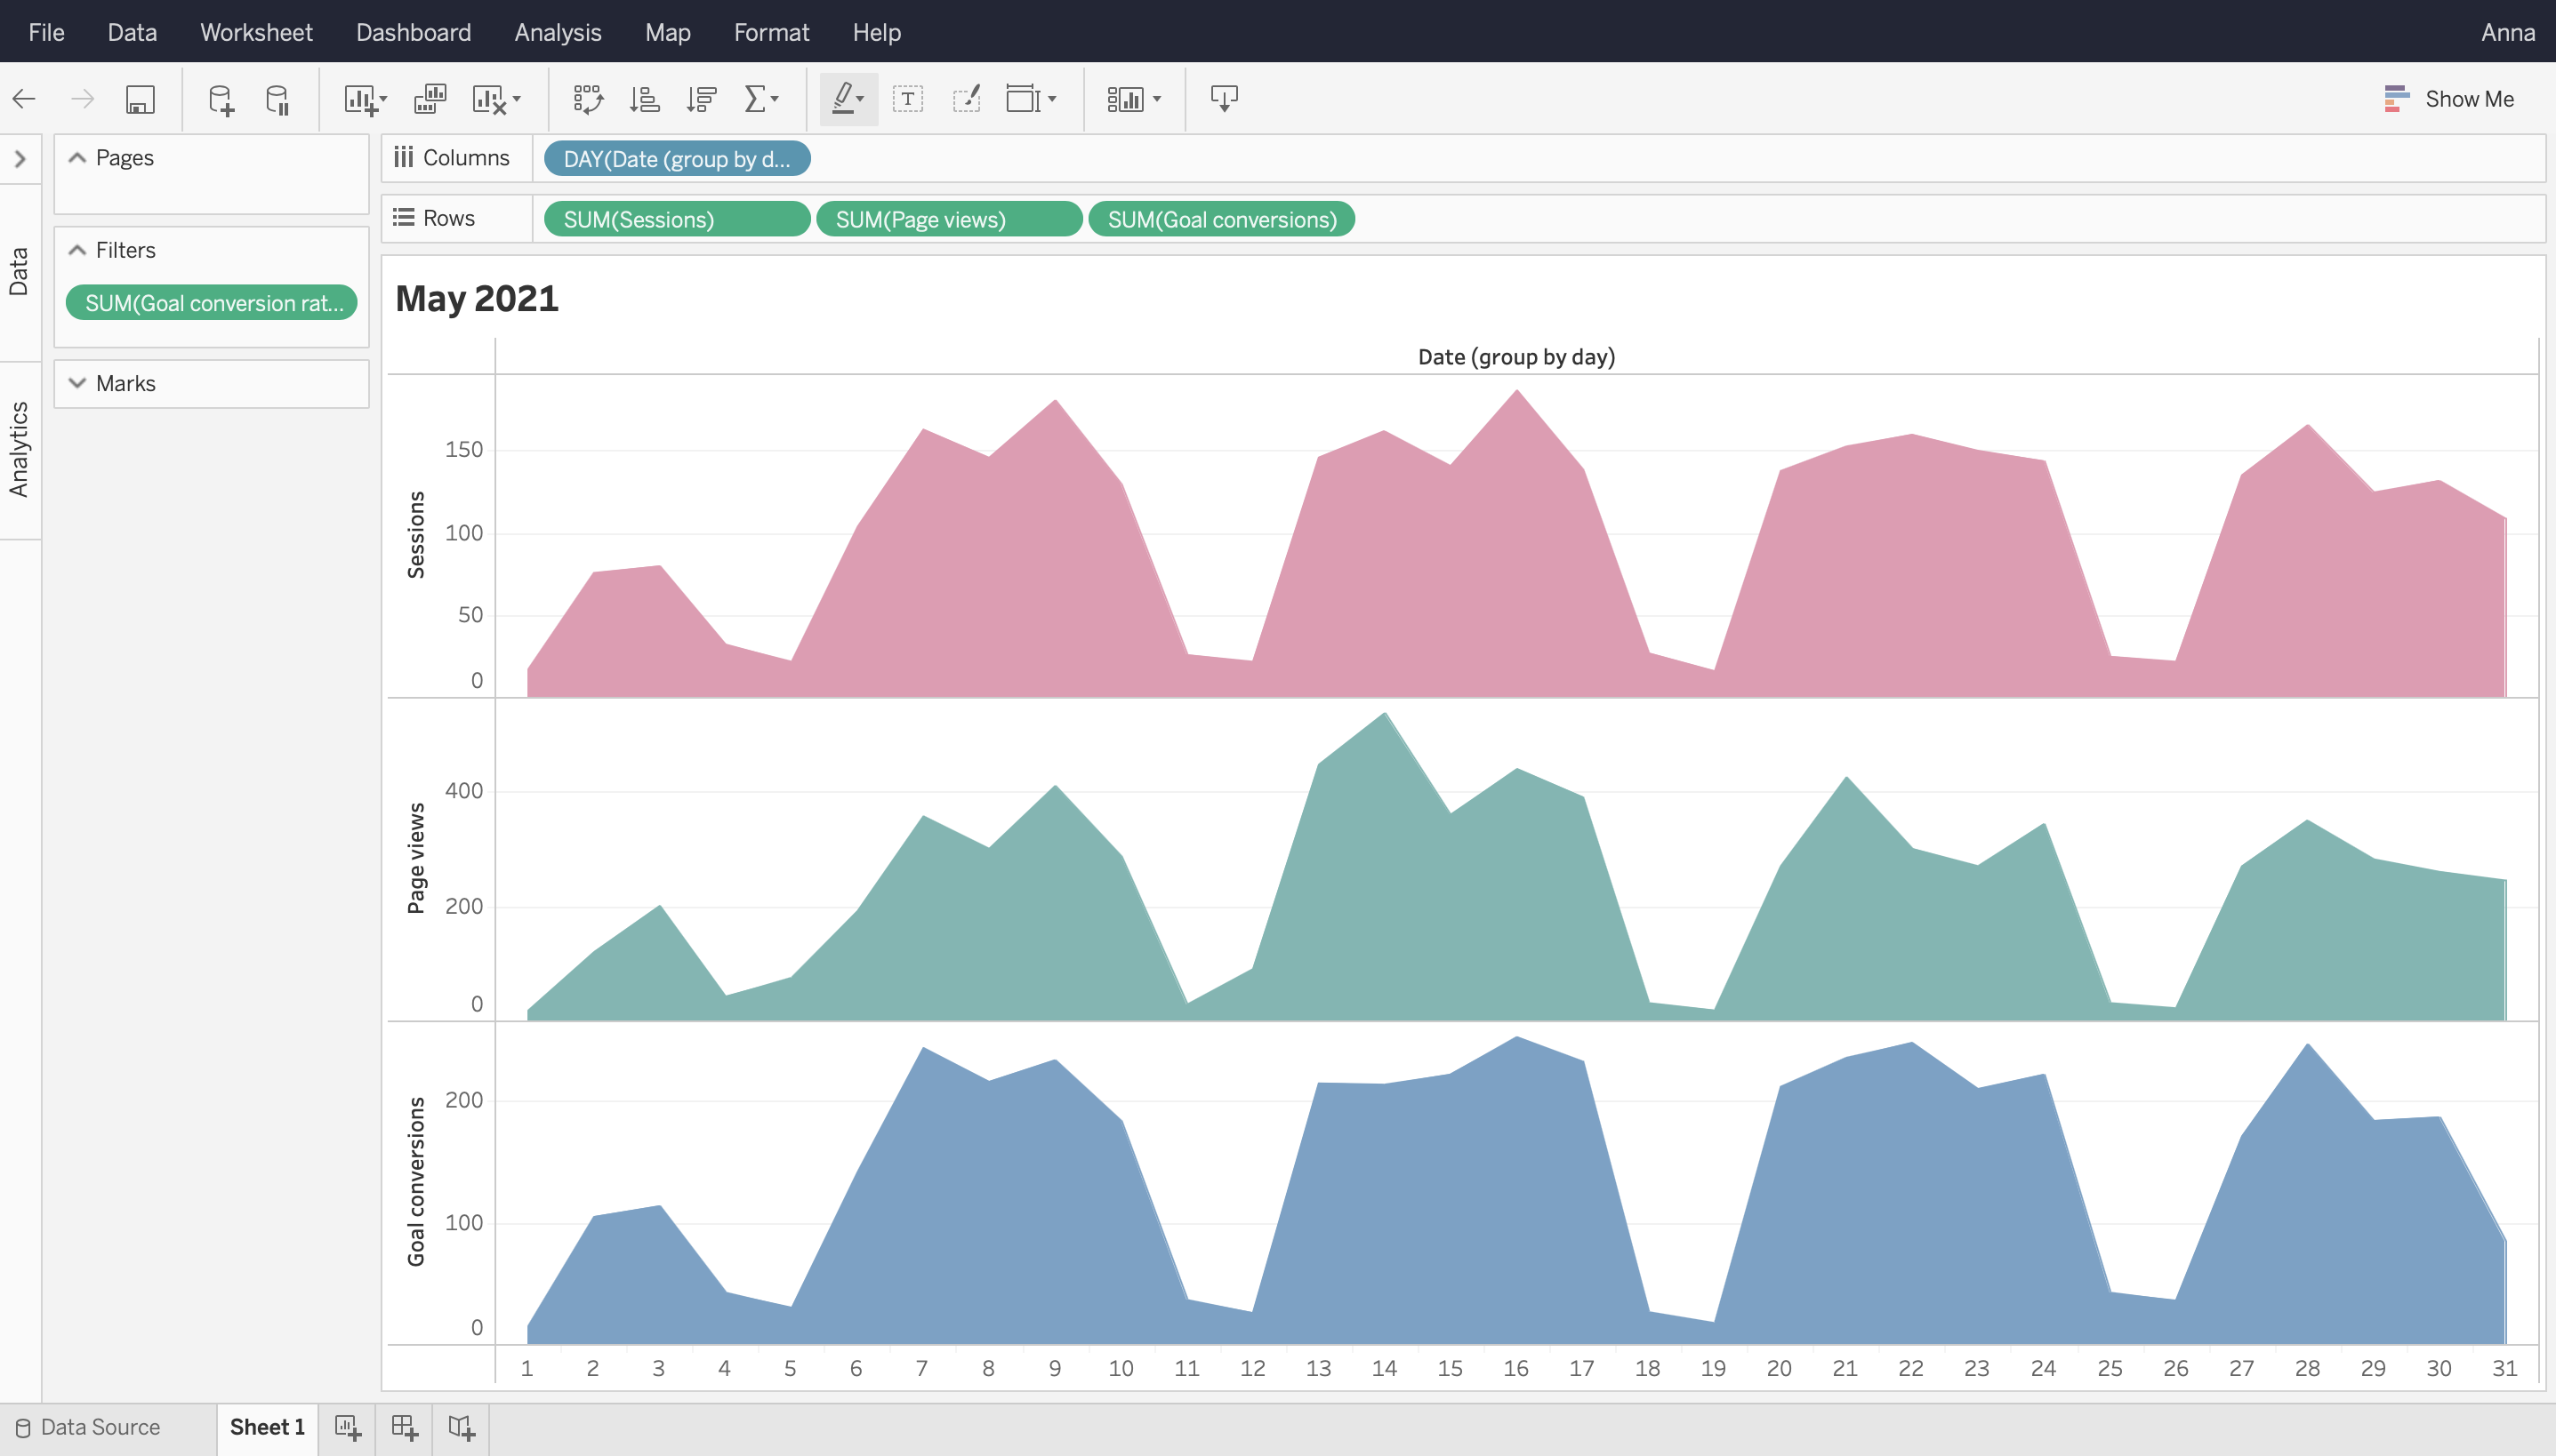Screen dimensions: 2556x1456
Task: Click the new worksheet icon
Action: [346, 1424]
